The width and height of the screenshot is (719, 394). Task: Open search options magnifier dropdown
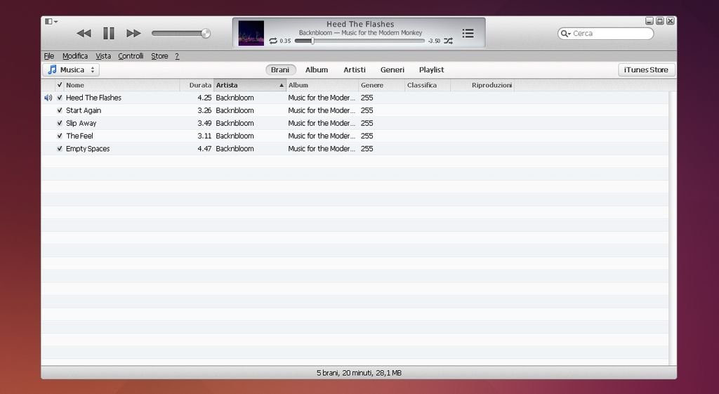565,34
